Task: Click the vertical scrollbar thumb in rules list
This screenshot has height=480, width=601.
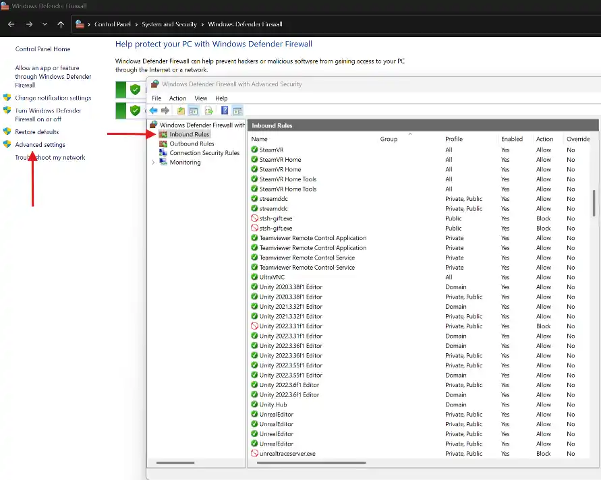Action: 594,203
